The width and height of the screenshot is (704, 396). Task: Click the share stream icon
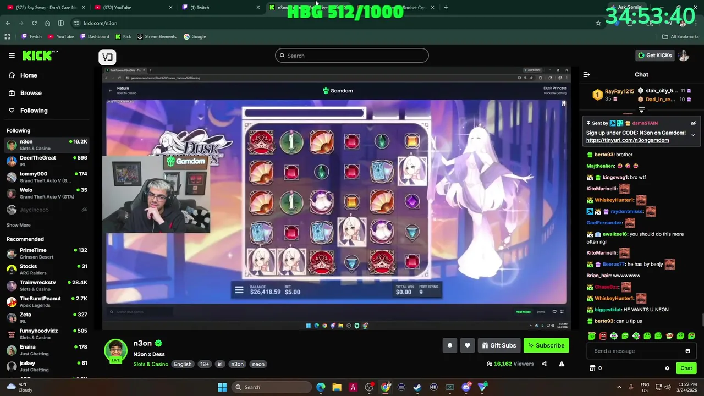(544, 364)
